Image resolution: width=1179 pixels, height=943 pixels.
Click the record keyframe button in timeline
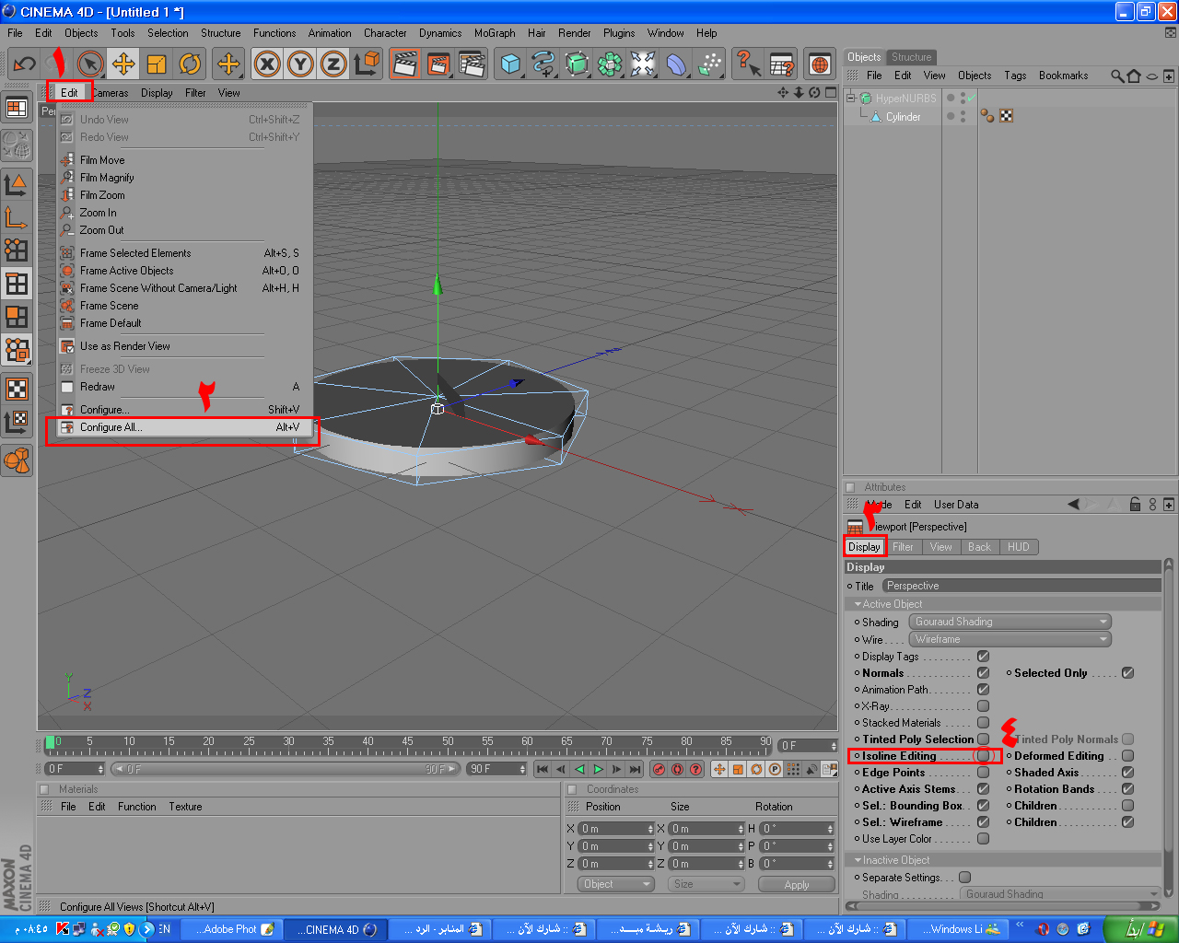(660, 769)
